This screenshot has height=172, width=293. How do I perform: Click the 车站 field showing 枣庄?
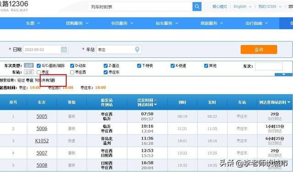click(x=119, y=50)
